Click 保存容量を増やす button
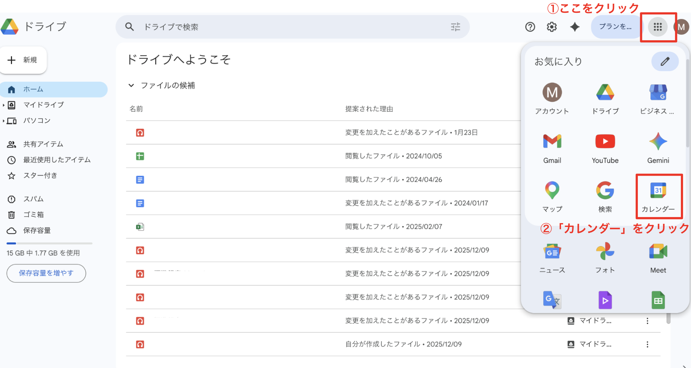The width and height of the screenshot is (691, 368). pos(46,273)
